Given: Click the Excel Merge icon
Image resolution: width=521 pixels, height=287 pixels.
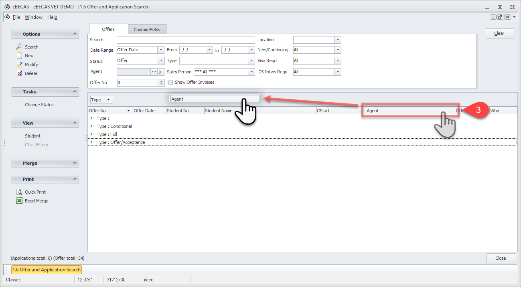Looking at the screenshot, I should (x=19, y=201).
